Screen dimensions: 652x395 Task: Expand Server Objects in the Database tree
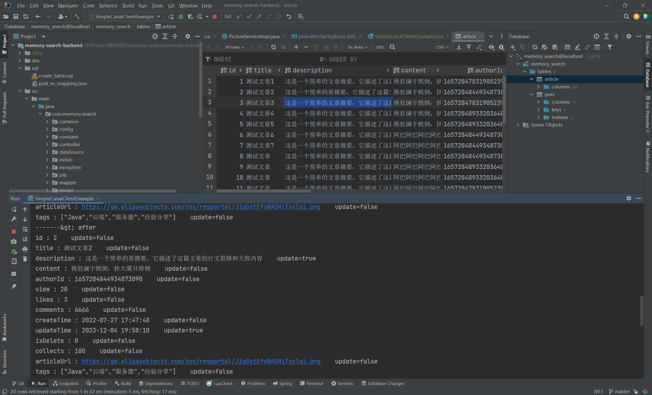(518, 125)
